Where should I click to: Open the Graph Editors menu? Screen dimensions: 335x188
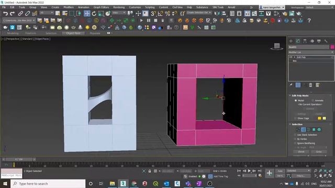coord(101,7)
